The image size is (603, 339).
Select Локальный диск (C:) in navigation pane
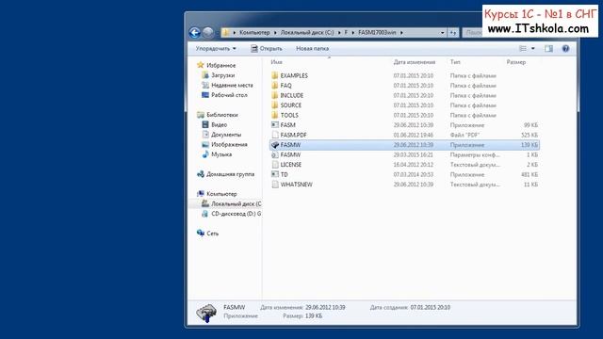pyautogui.click(x=236, y=203)
